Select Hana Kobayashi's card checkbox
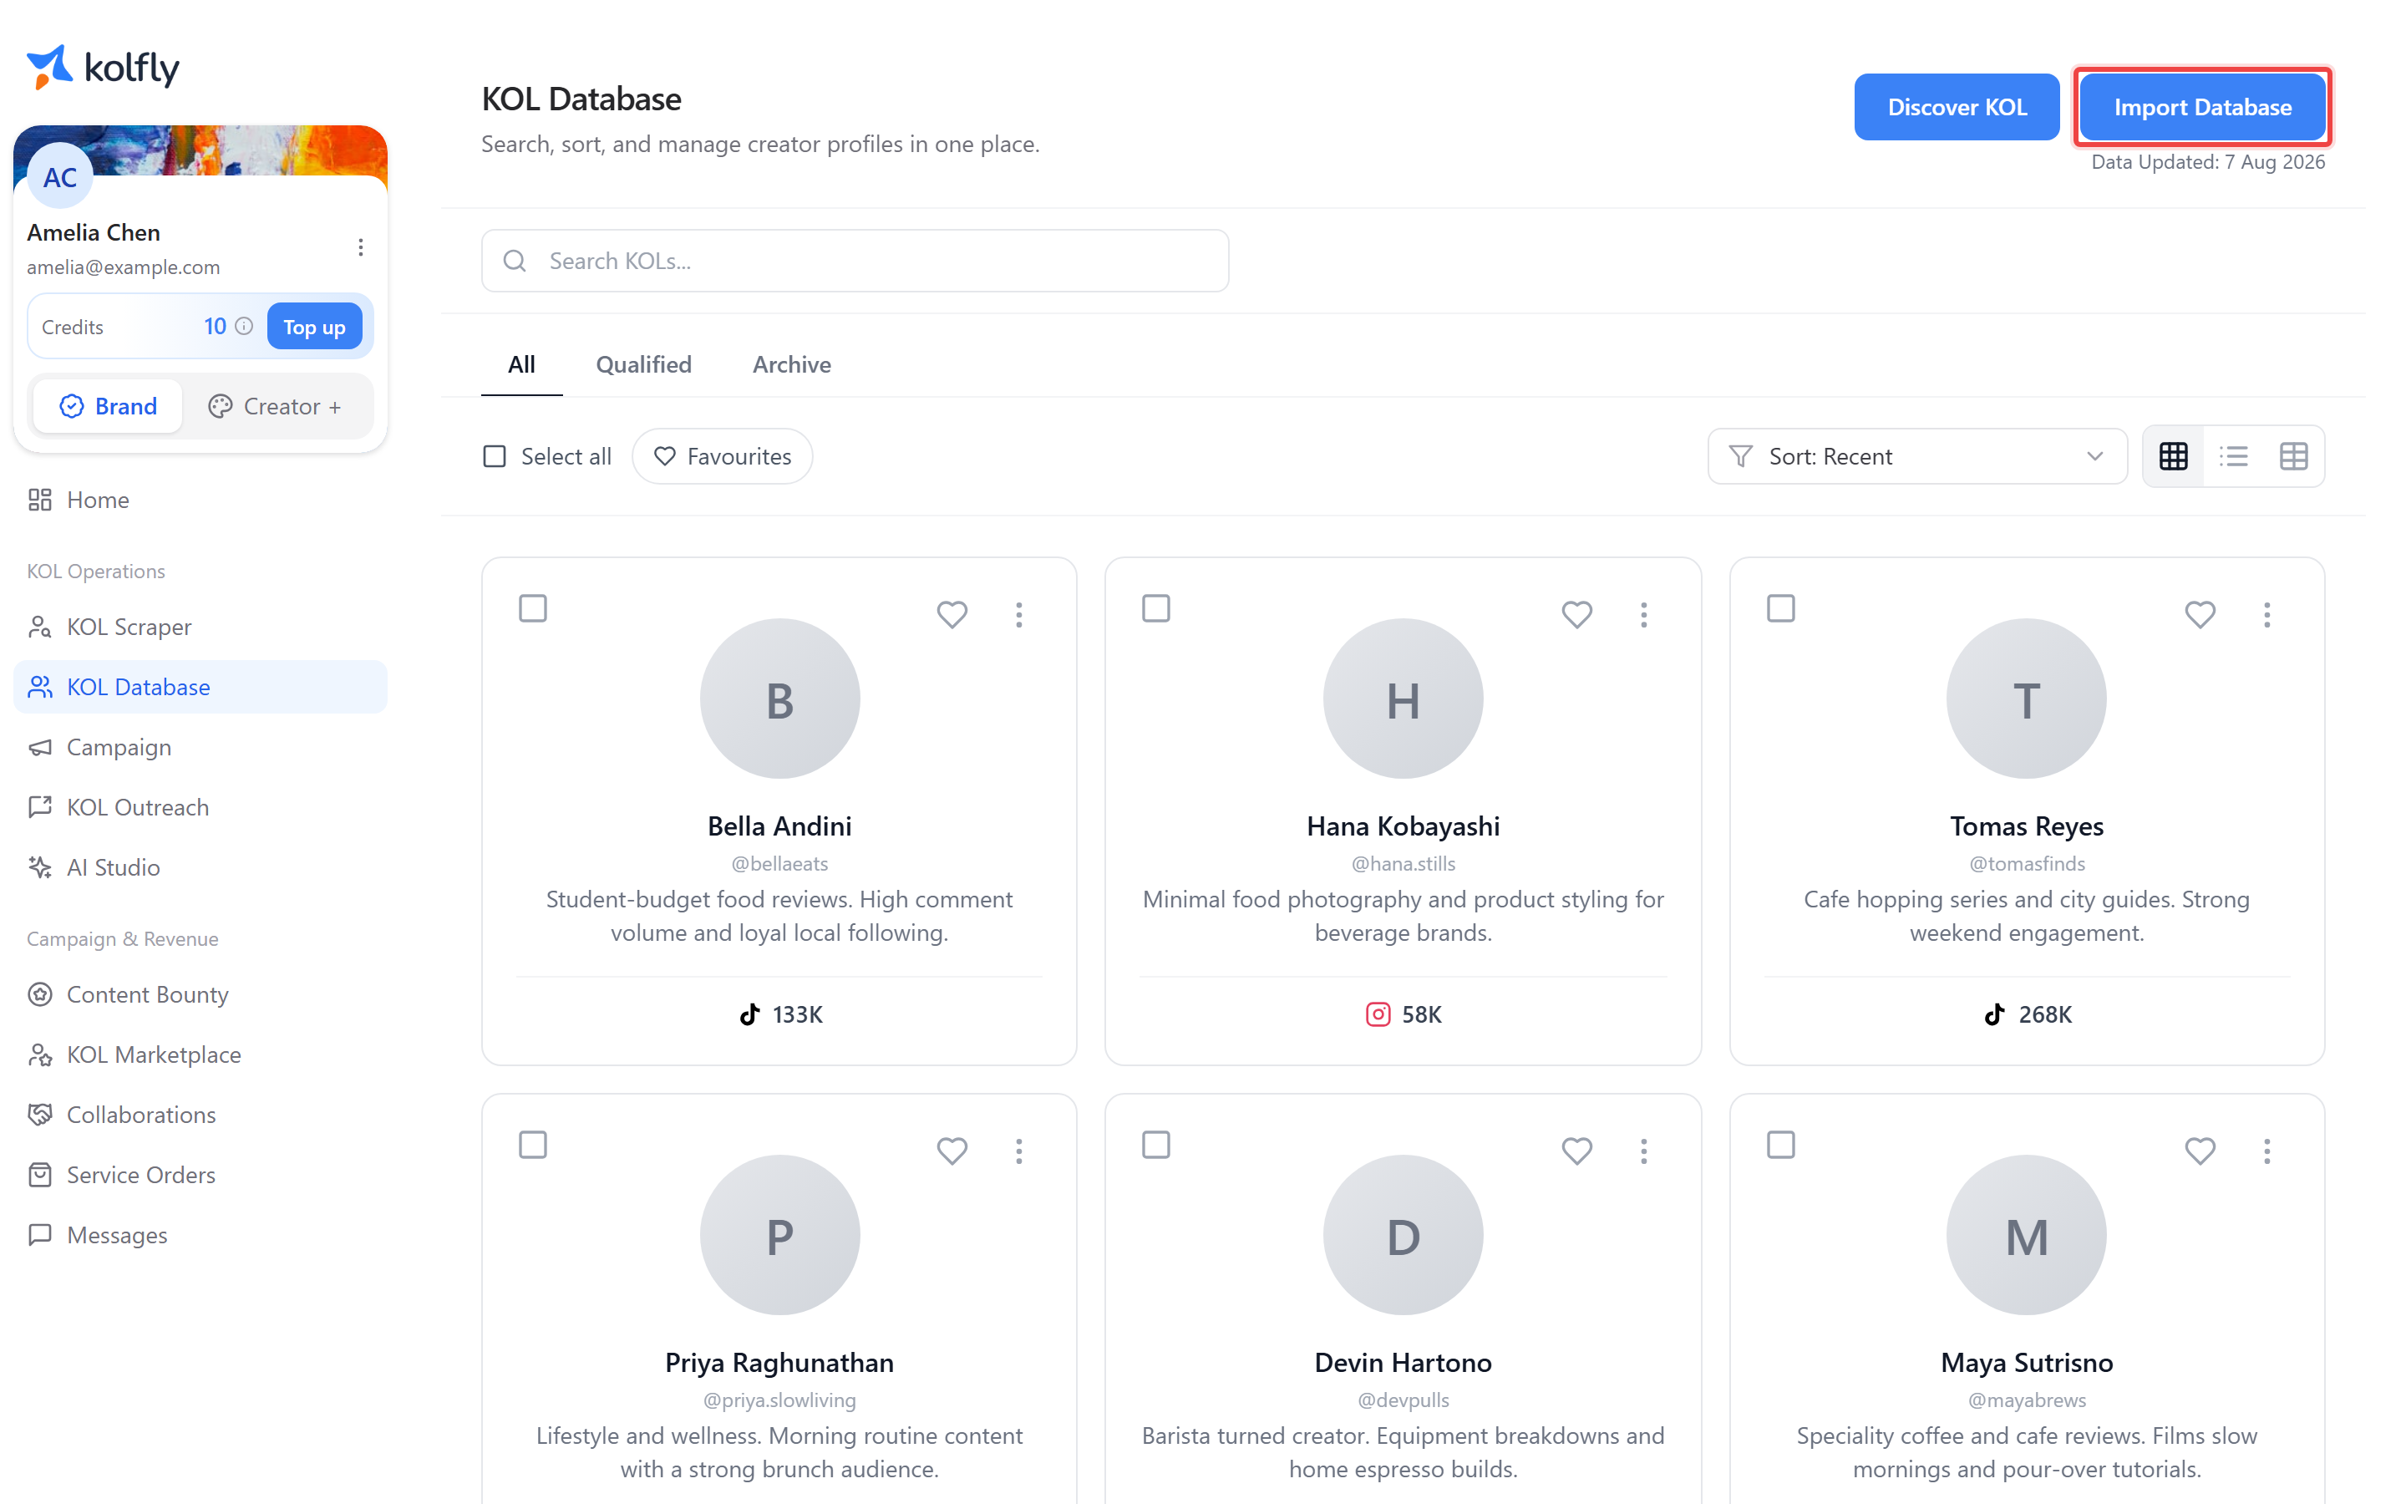2406x1504 pixels. [x=1156, y=607]
